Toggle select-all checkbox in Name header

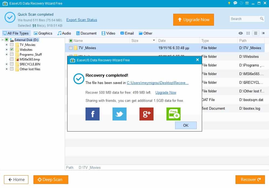coord(71,41)
